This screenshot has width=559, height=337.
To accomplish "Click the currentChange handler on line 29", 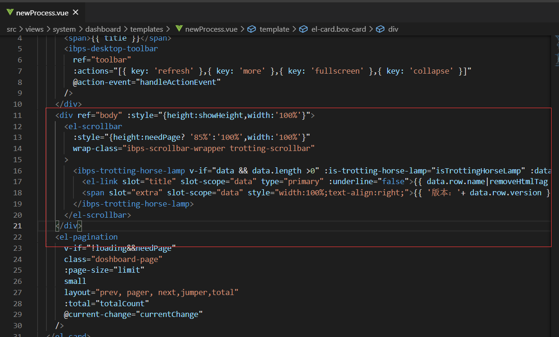I will 169,314.
